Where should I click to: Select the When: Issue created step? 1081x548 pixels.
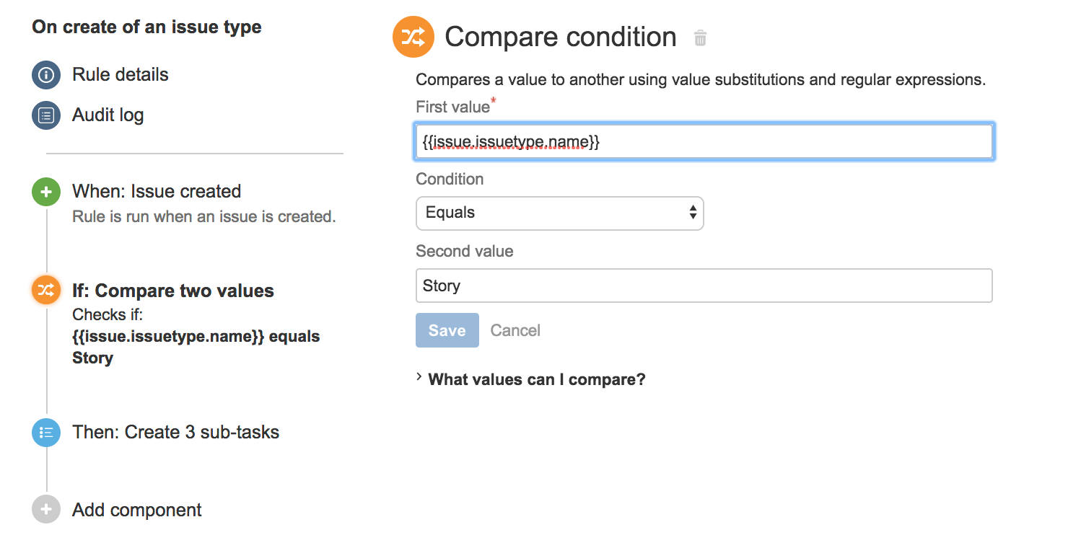[x=157, y=192]
